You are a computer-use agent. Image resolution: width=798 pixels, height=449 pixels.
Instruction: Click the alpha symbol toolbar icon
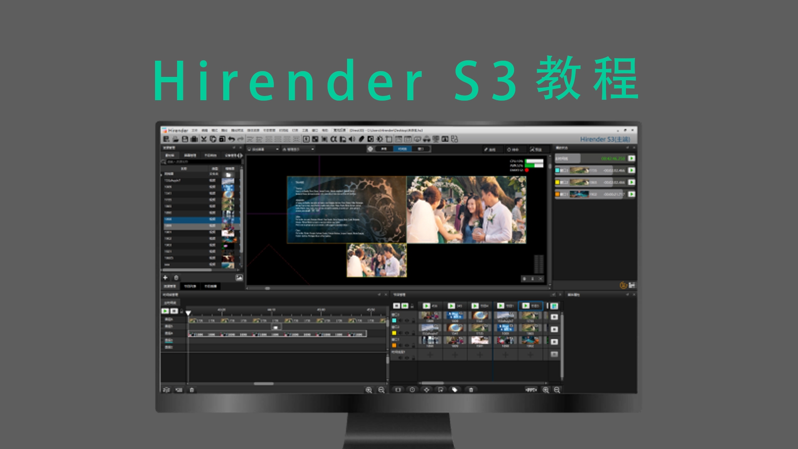click(333, 139)
